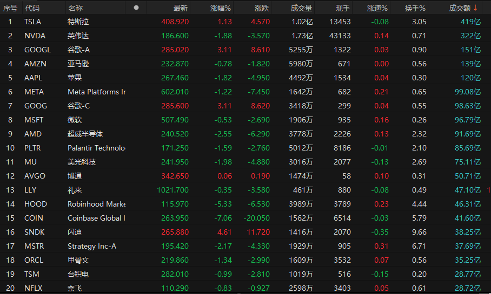The image size is (491, 294).
Task: Click the 台积电 stock name
Action: pyautogui.click(x=78, y=275)
